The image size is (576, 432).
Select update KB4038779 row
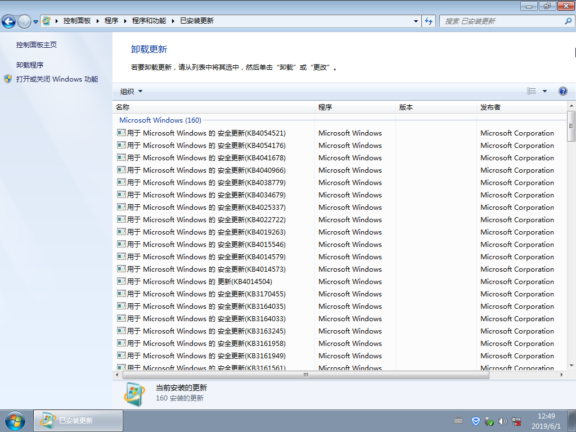tap(339, 183)
